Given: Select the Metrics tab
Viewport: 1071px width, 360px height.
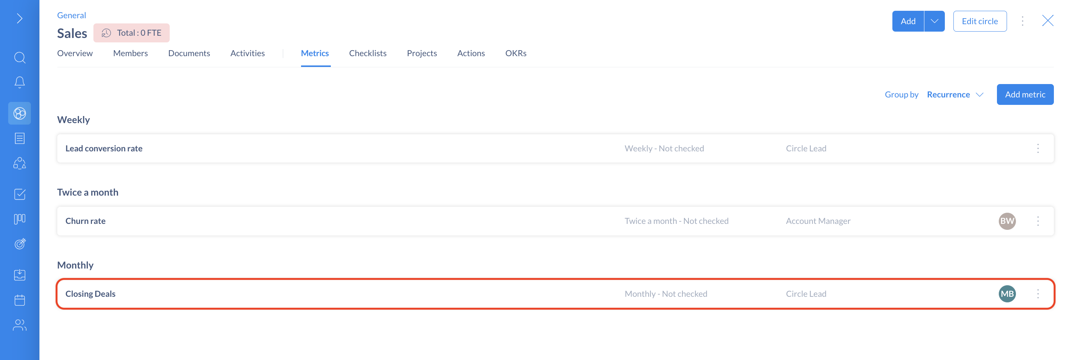Looking at the screenshot, I should pos(315,53).
